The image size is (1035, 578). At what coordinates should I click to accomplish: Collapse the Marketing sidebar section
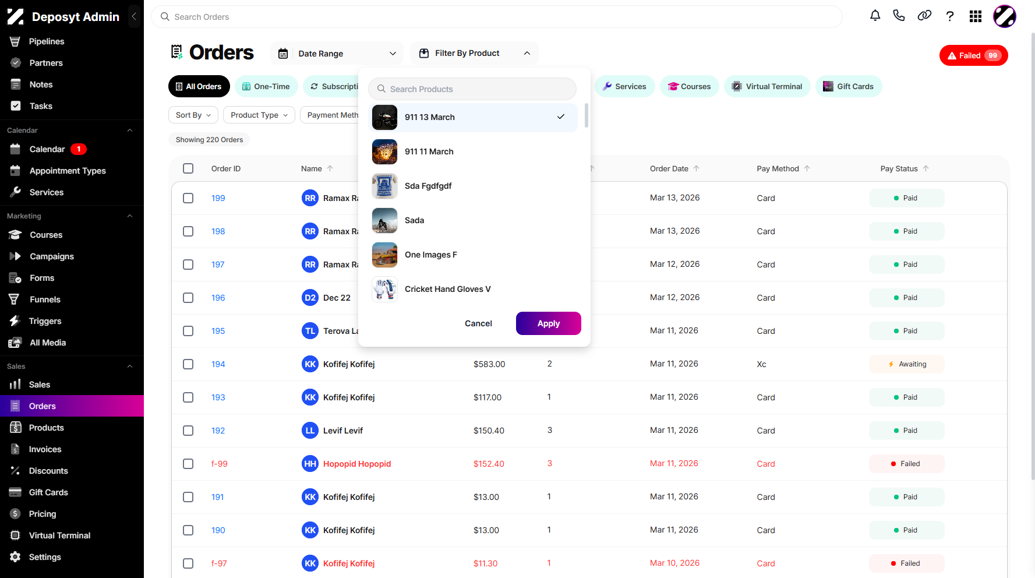(130, 216)
